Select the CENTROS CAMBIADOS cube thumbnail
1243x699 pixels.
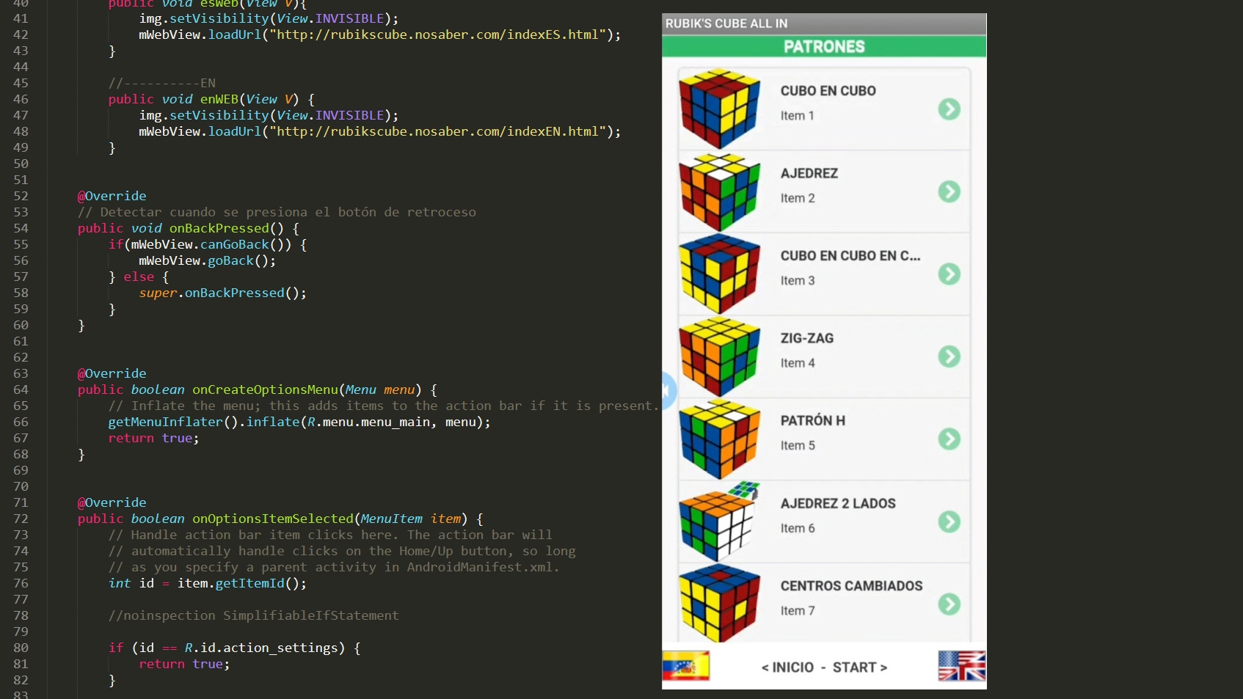(719, 604)
